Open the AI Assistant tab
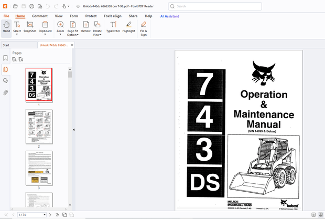 pos(169,16)
